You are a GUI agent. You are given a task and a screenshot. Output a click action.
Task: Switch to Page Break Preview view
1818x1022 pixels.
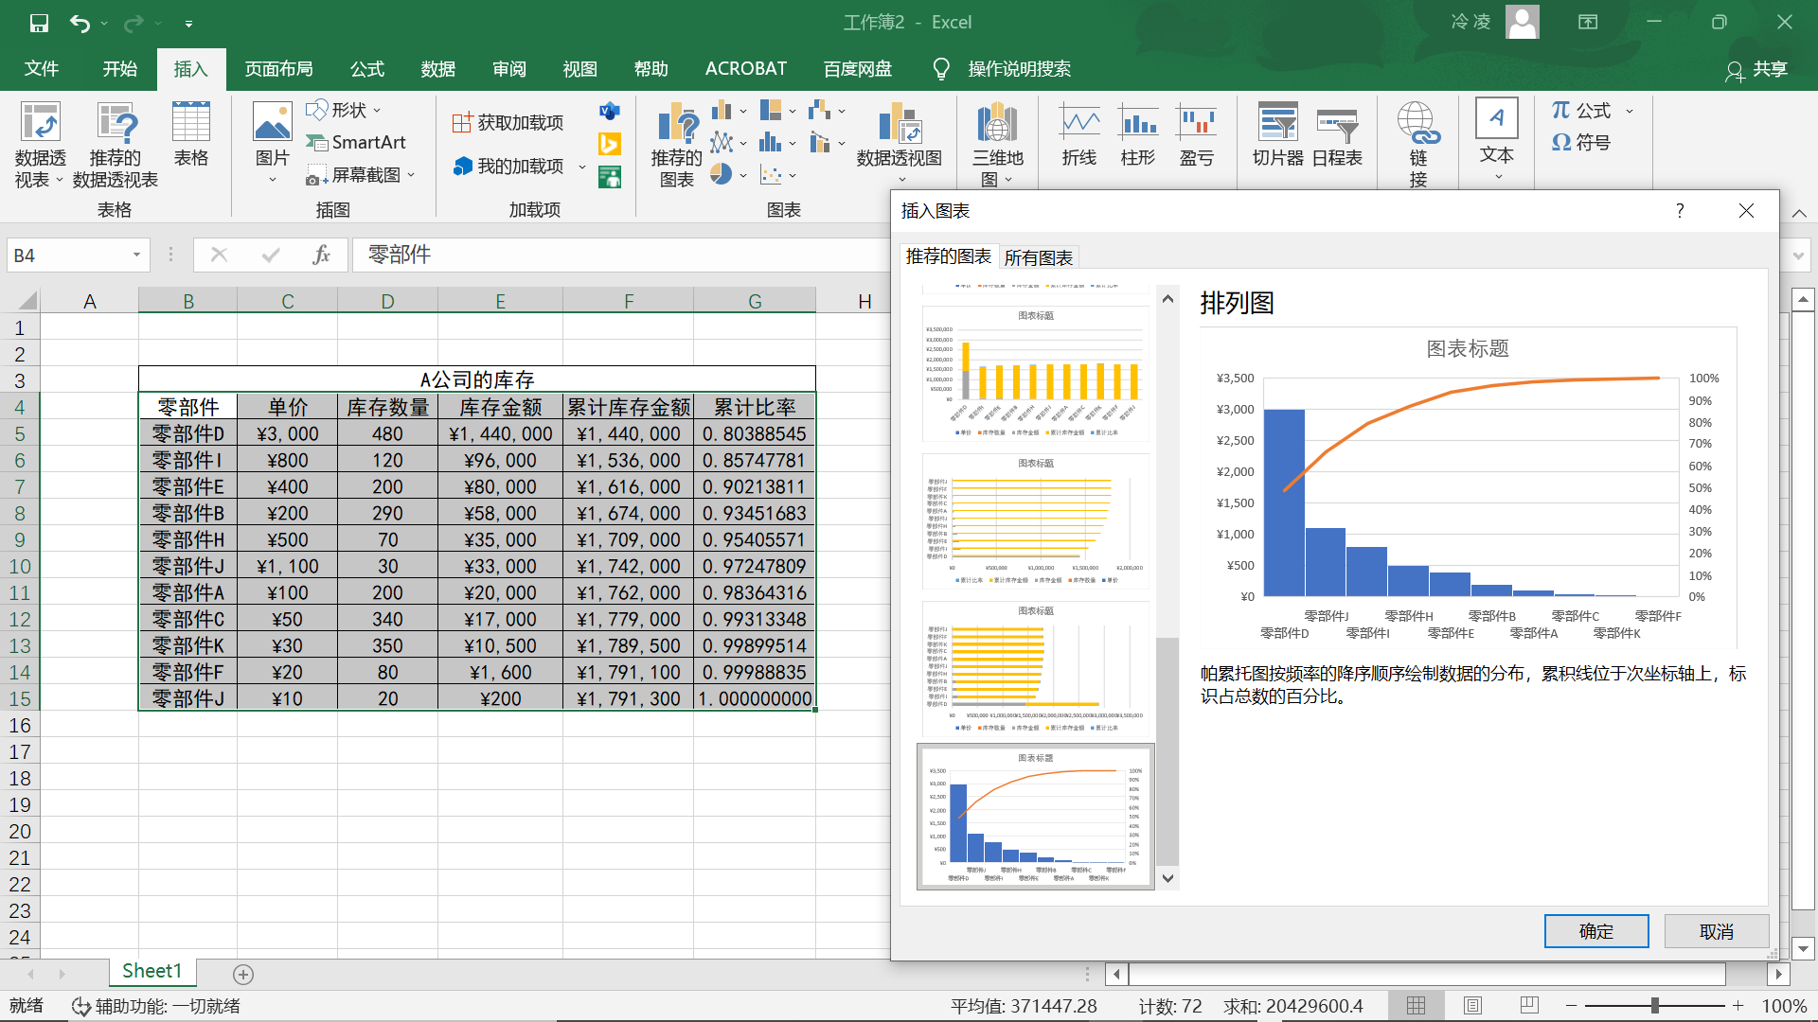[1529, 1005]
